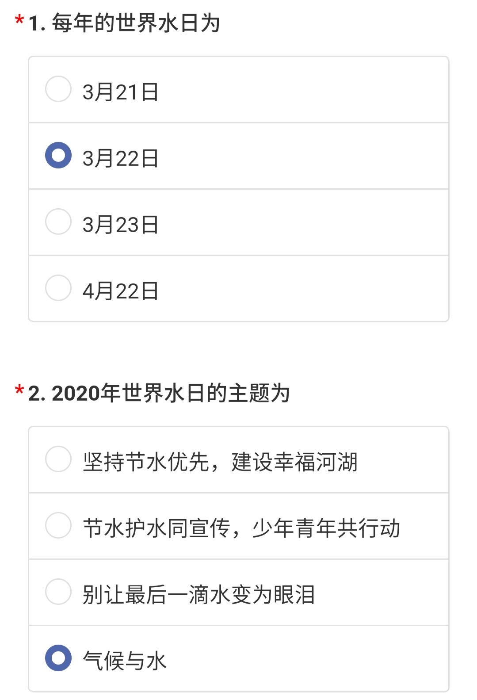Click the red asterisk beside question 1
The height and width of the screenshot is (700, 477).
[x=19, y=20]
